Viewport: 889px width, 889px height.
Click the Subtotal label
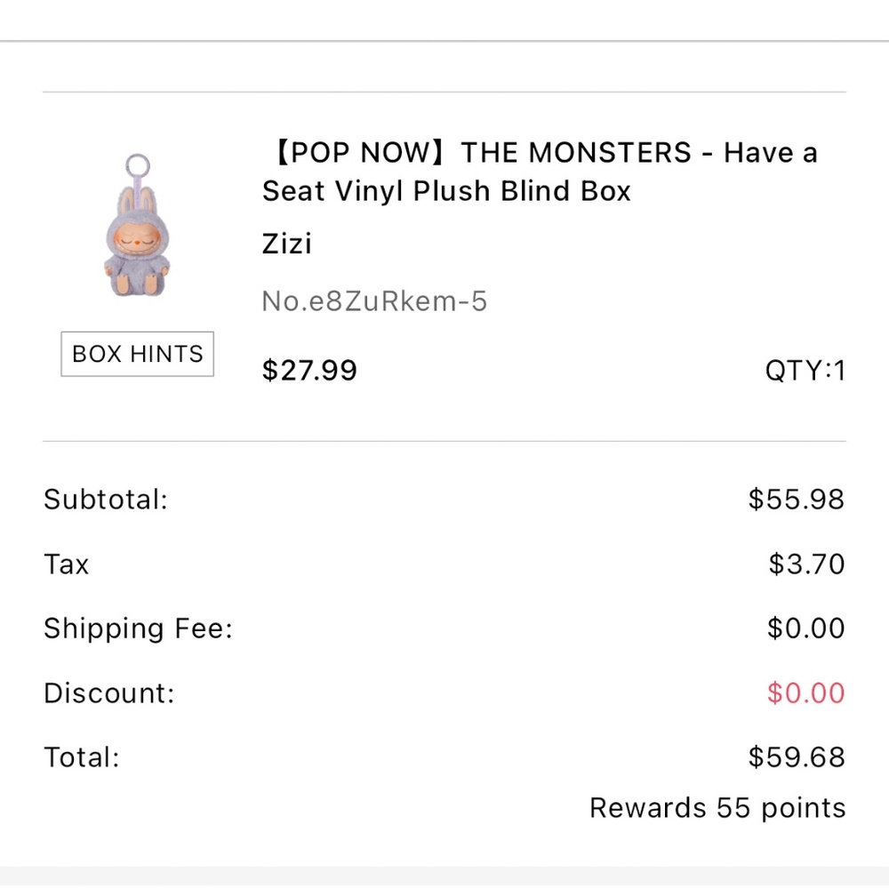point(105,500)
